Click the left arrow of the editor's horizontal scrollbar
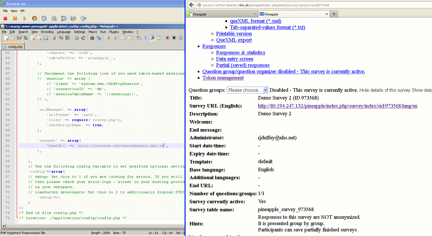 (x=4, y=226)
